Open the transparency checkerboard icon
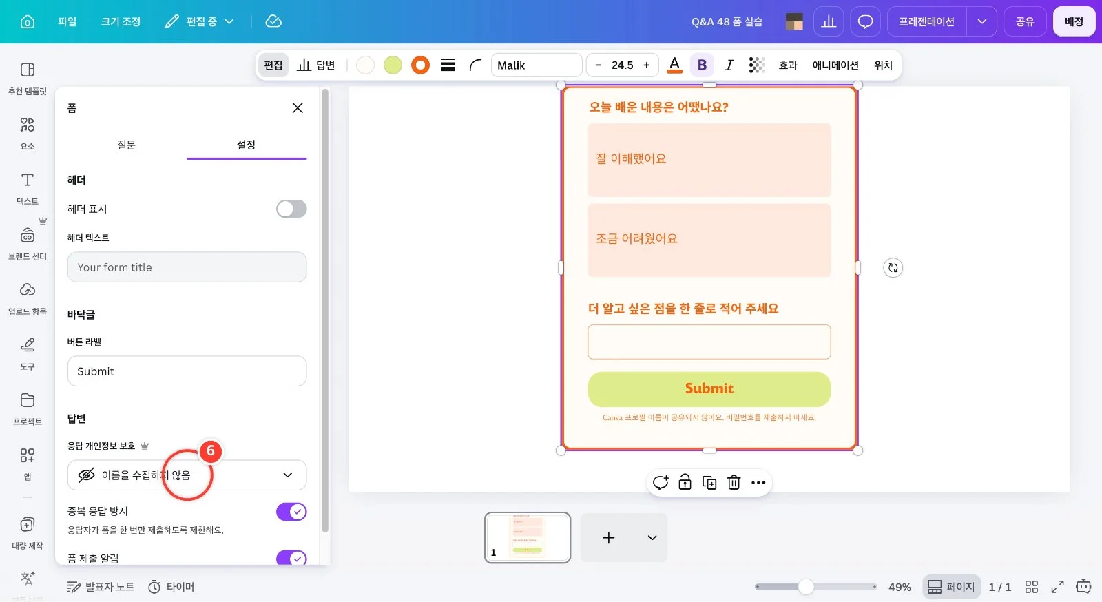 [756, 65]
